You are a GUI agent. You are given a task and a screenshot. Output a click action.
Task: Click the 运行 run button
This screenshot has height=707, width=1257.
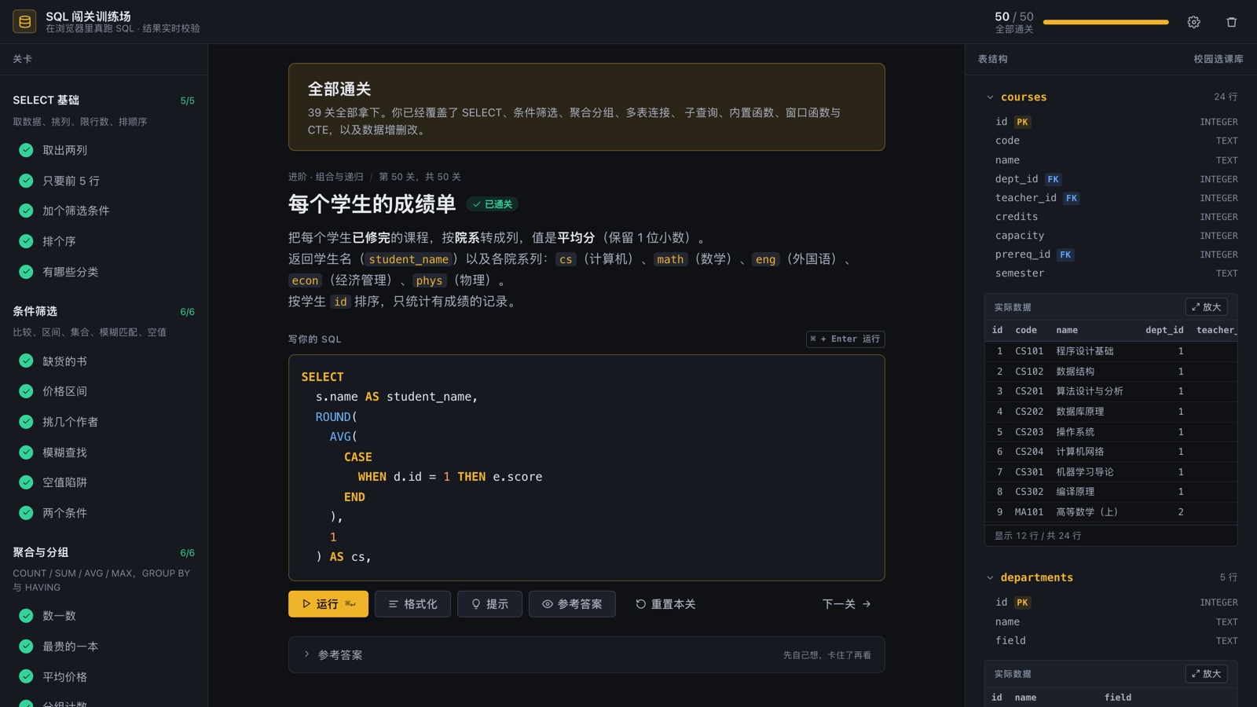click(328, 604)
